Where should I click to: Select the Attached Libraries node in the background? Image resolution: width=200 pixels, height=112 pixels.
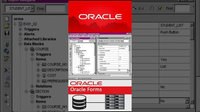pos(40,39)
